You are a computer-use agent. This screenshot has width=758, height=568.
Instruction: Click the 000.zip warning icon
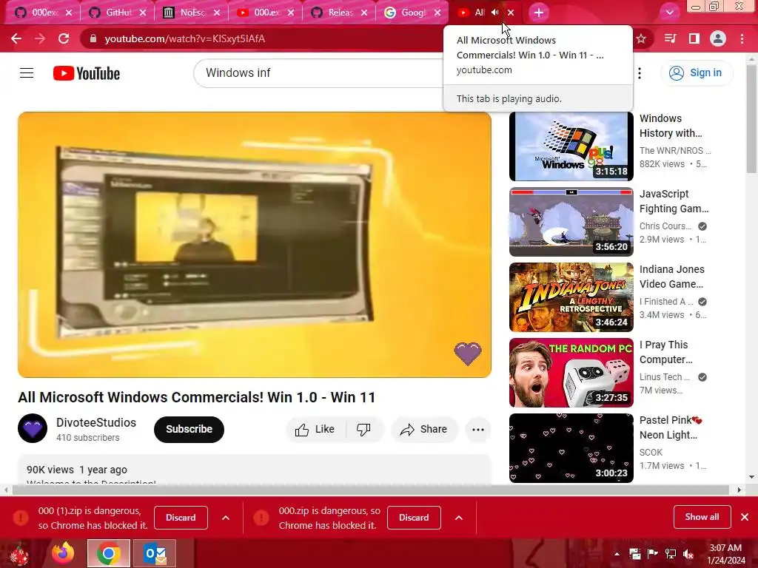[261, 518]
